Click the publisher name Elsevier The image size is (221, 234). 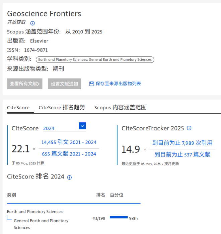39,41
